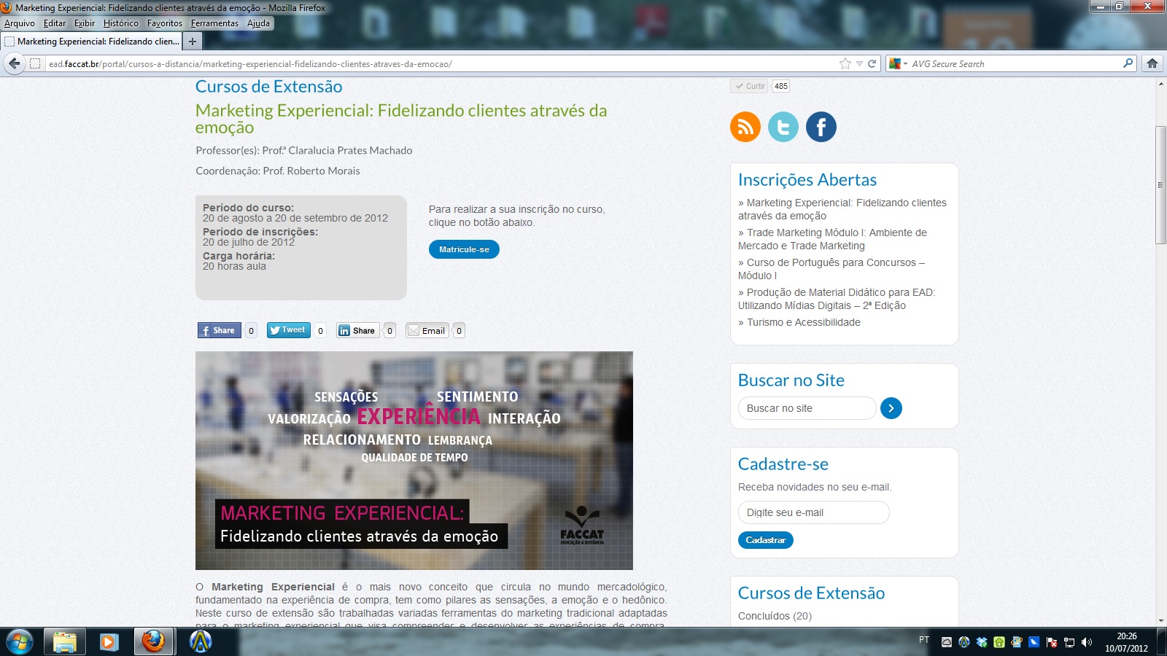Click the vertical page scrollbar thumb

coord(1160,185)
